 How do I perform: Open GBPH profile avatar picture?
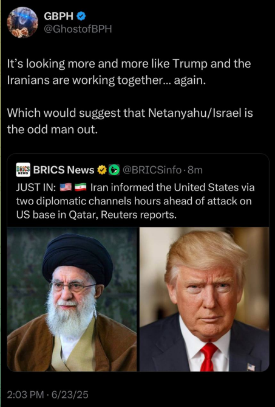click(x=22, y=23)
